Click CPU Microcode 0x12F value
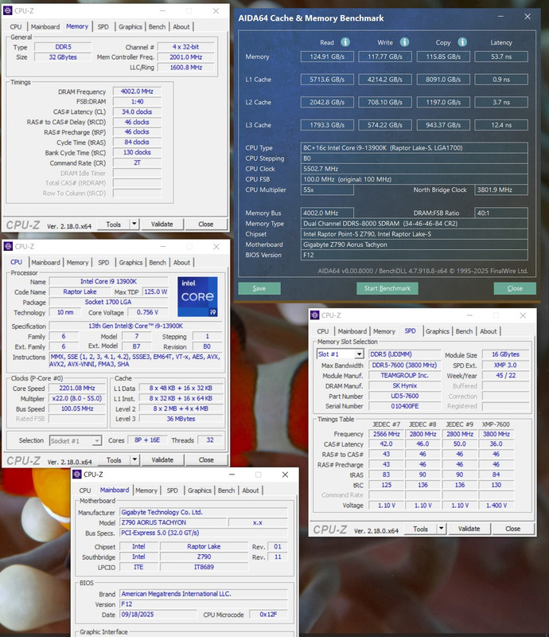 click(268, 614)
